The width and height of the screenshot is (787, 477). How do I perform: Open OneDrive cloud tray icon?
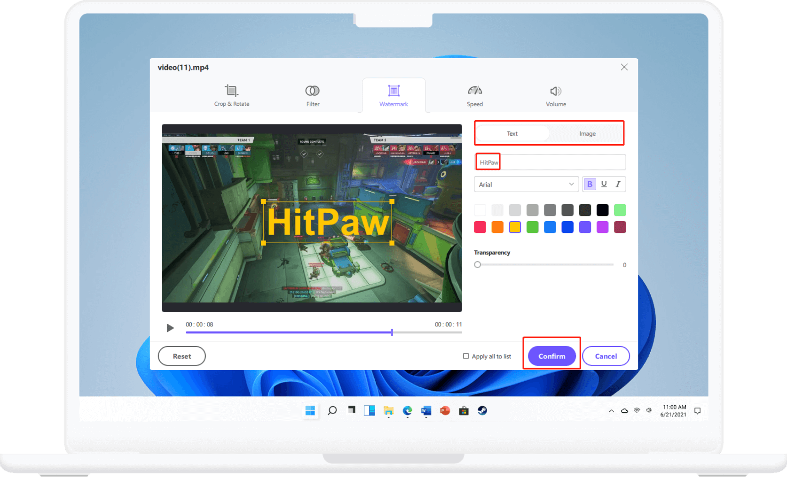click(624, 411)
